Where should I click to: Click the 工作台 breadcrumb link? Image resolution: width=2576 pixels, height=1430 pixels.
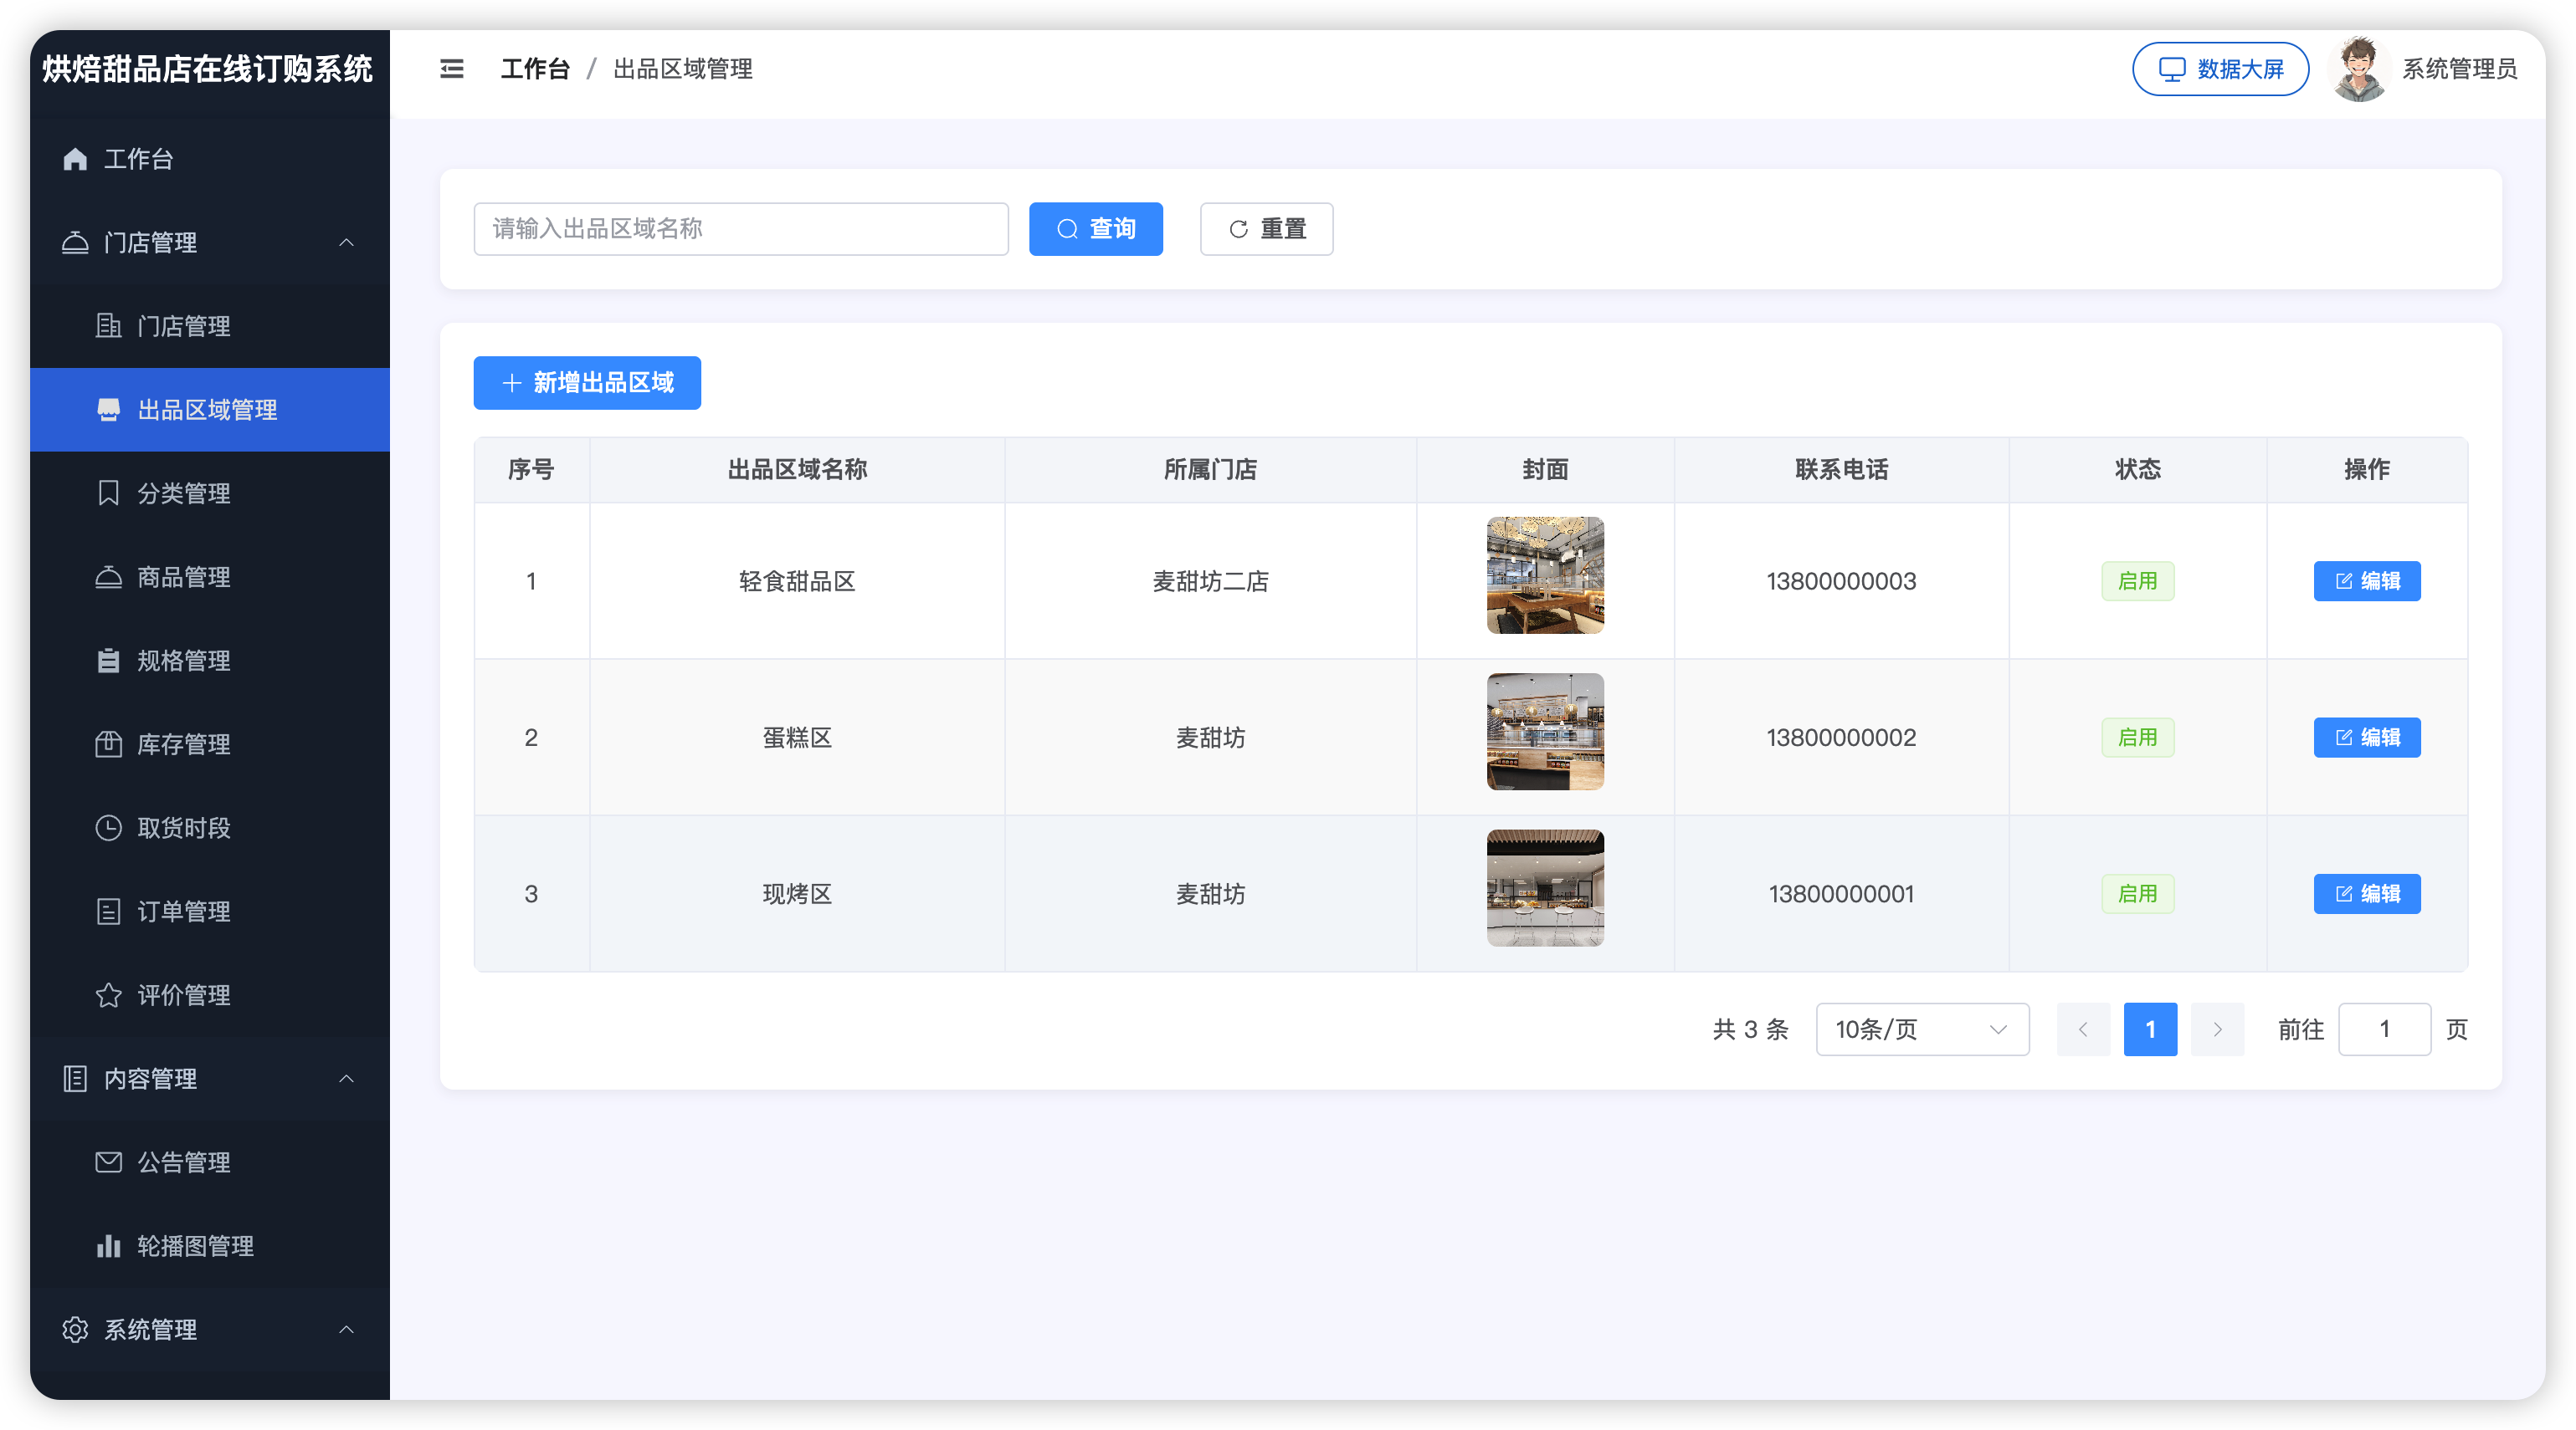pyautogui.click(x=535, y=69)
